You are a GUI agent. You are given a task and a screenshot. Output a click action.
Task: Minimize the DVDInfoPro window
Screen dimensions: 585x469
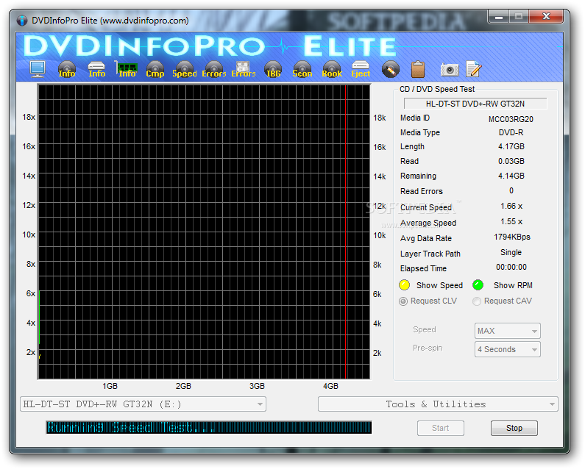(499, 17)
